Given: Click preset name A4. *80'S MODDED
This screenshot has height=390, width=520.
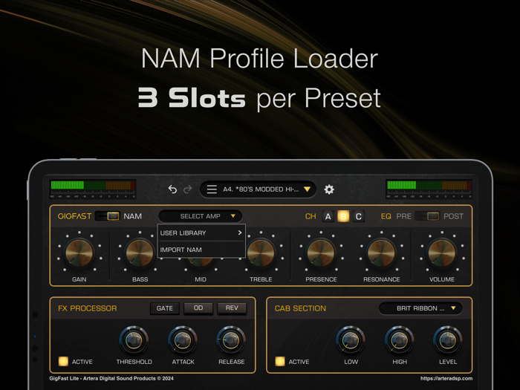Looking at the screenshot, I should pos(261,189).
